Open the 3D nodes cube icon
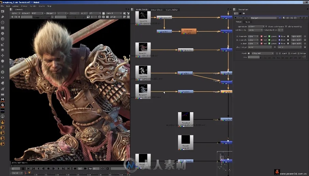Screen dimensions: 309x176 click(x=3, y=61)
